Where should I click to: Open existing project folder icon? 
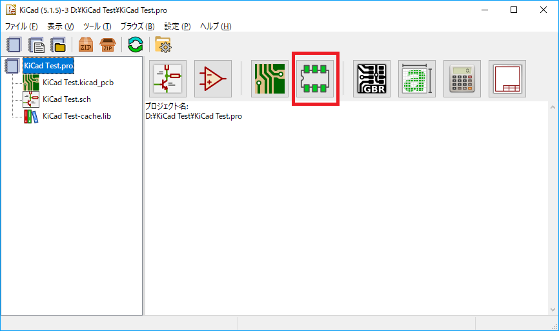(57, 45)
